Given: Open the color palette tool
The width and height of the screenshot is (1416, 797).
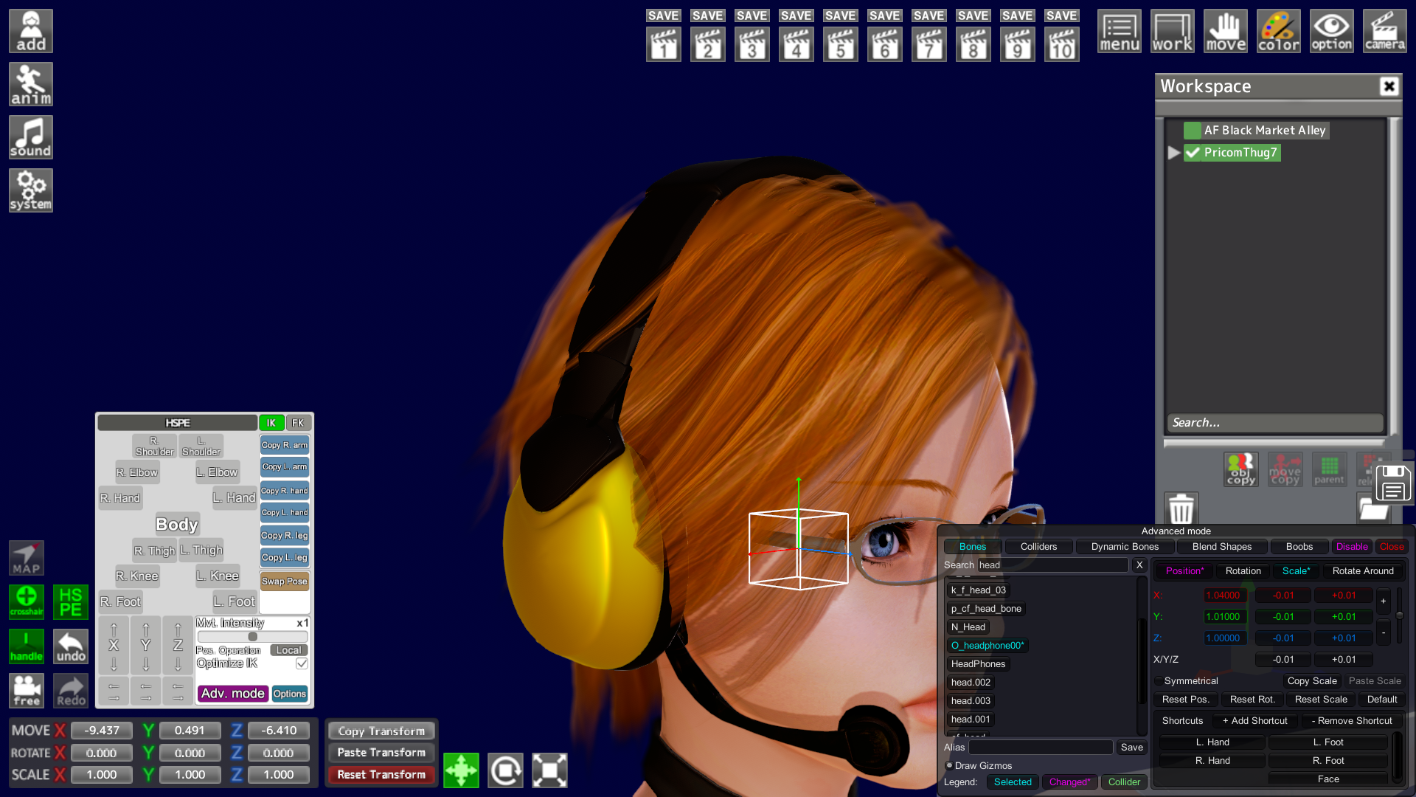Looking at the screenshot, I should pos(1278,31).
